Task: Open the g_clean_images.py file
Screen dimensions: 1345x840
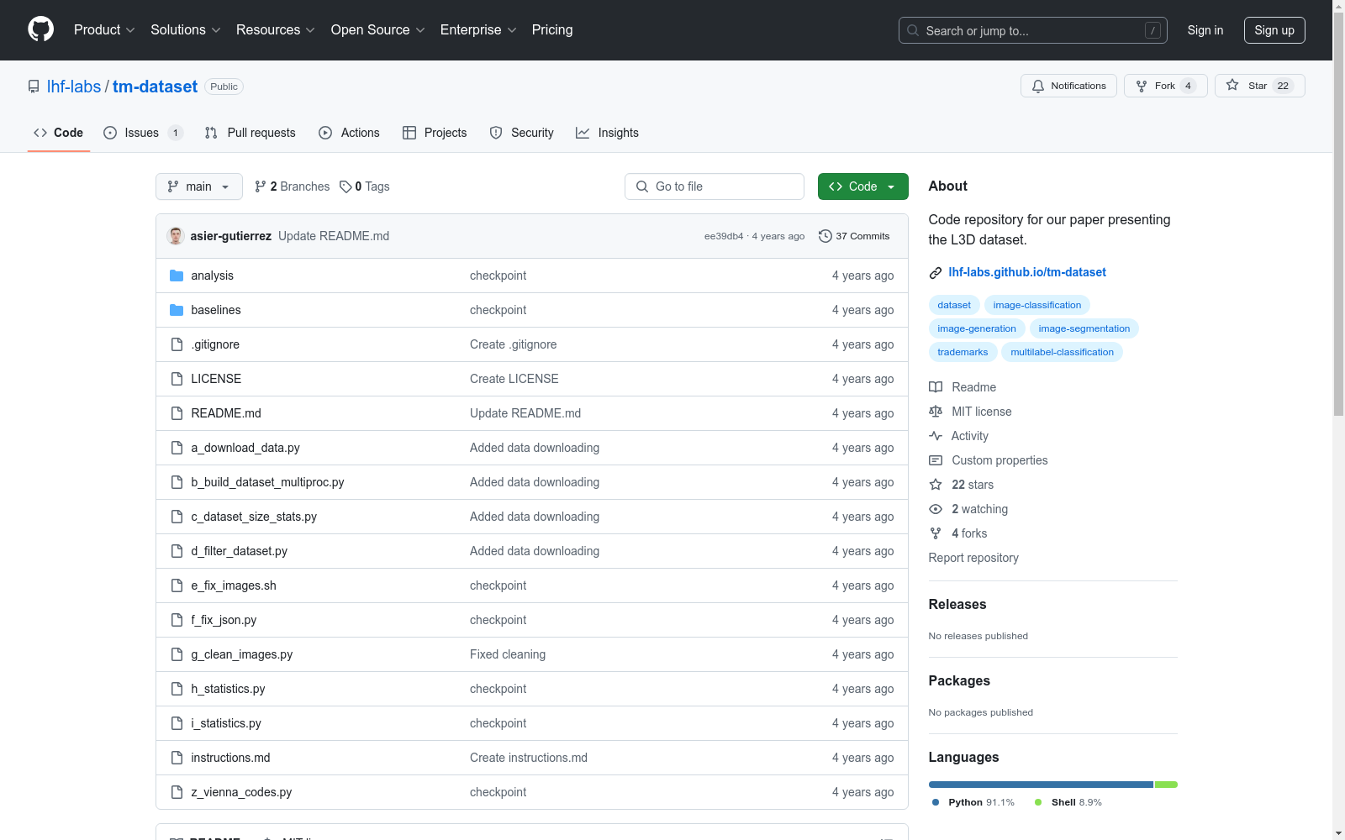Action: click(242, 654)
